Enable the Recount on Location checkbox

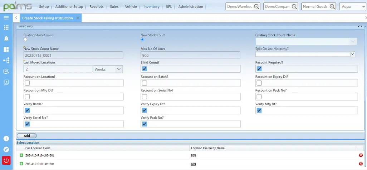click(27, 83)
